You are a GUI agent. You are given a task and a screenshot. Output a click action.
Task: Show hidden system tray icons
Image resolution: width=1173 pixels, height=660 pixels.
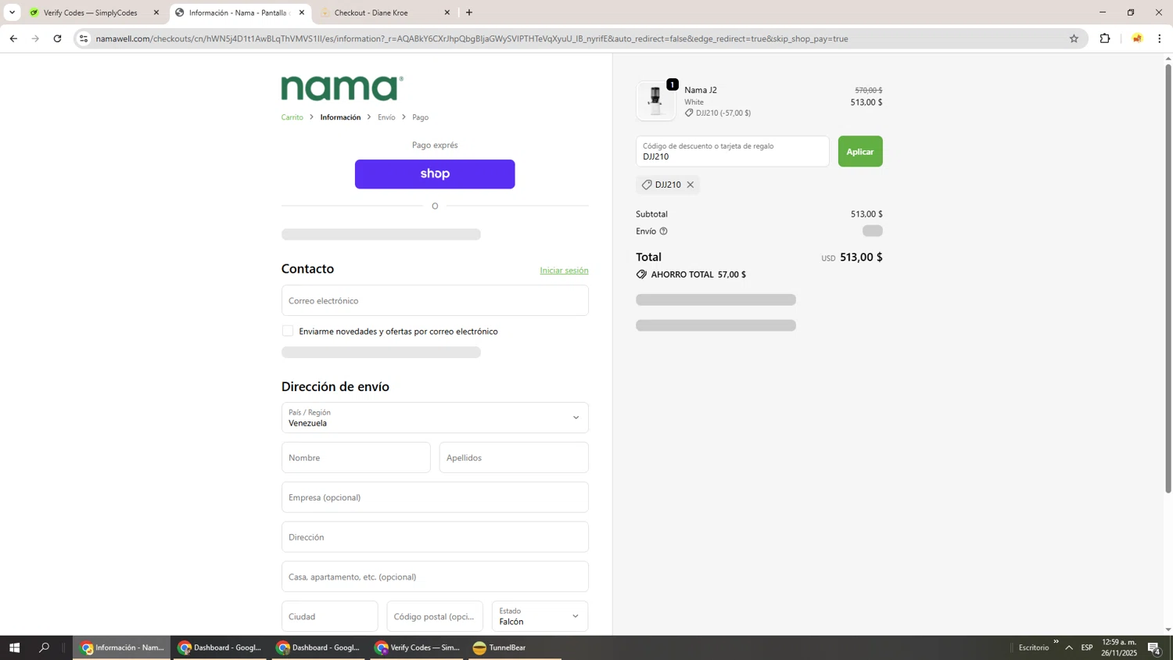pyautogui.click(x=1069, y=647)
